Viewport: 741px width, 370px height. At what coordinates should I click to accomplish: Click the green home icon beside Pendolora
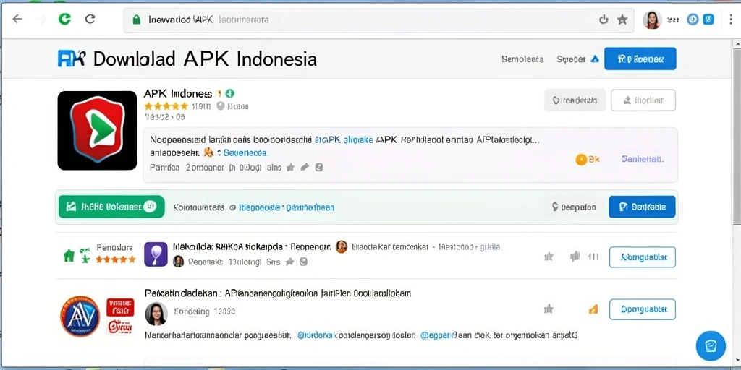(x=69, y=256)
